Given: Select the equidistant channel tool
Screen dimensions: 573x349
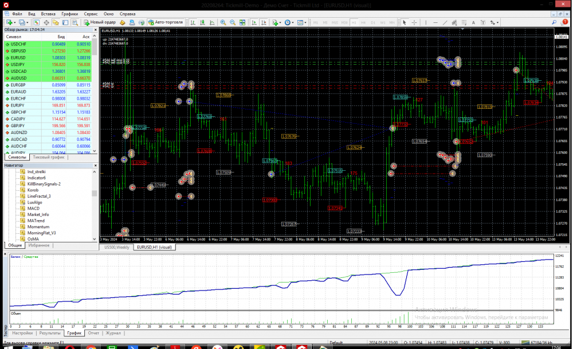Looking at the screenshot, I should (x=454, y=22).
